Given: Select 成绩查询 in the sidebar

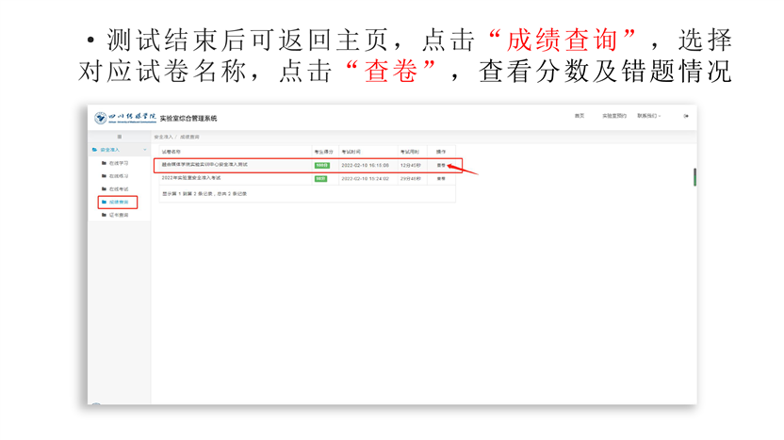Looking at the screenshot, I should [x=118, y=202].
